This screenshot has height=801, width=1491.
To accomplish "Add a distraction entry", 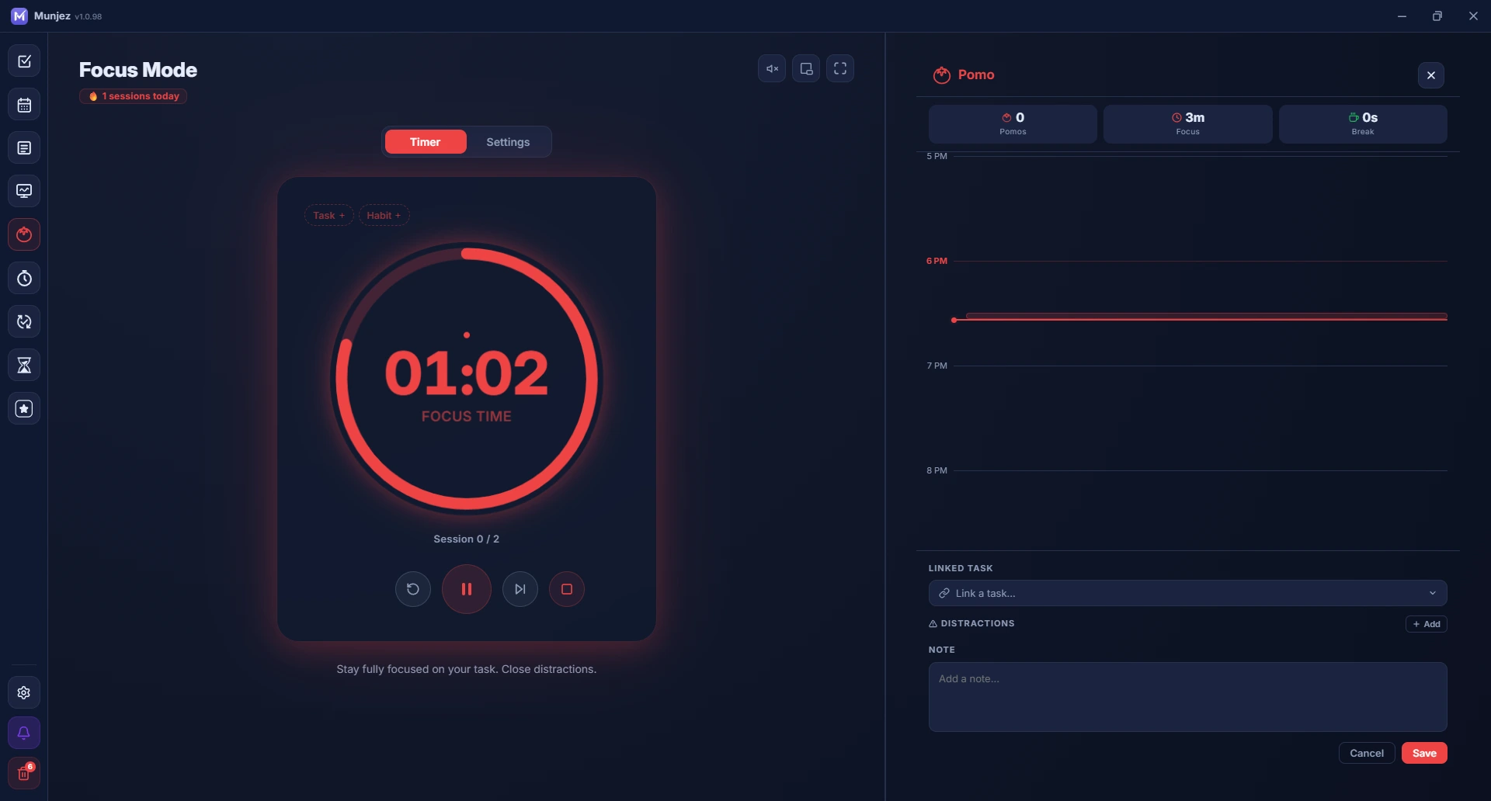I will pyautogui.click(x=1427, y=624).
